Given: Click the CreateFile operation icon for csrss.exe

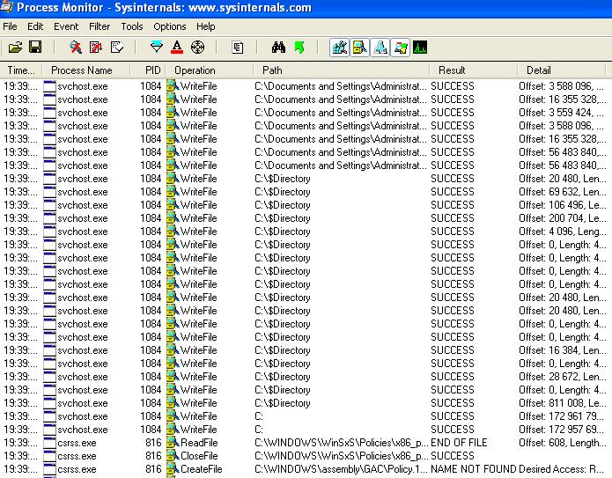Looking at the screenshot, I should pos(173,469).
